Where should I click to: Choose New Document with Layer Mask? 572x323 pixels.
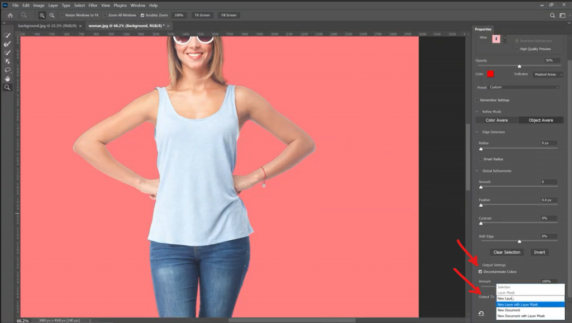530,316
